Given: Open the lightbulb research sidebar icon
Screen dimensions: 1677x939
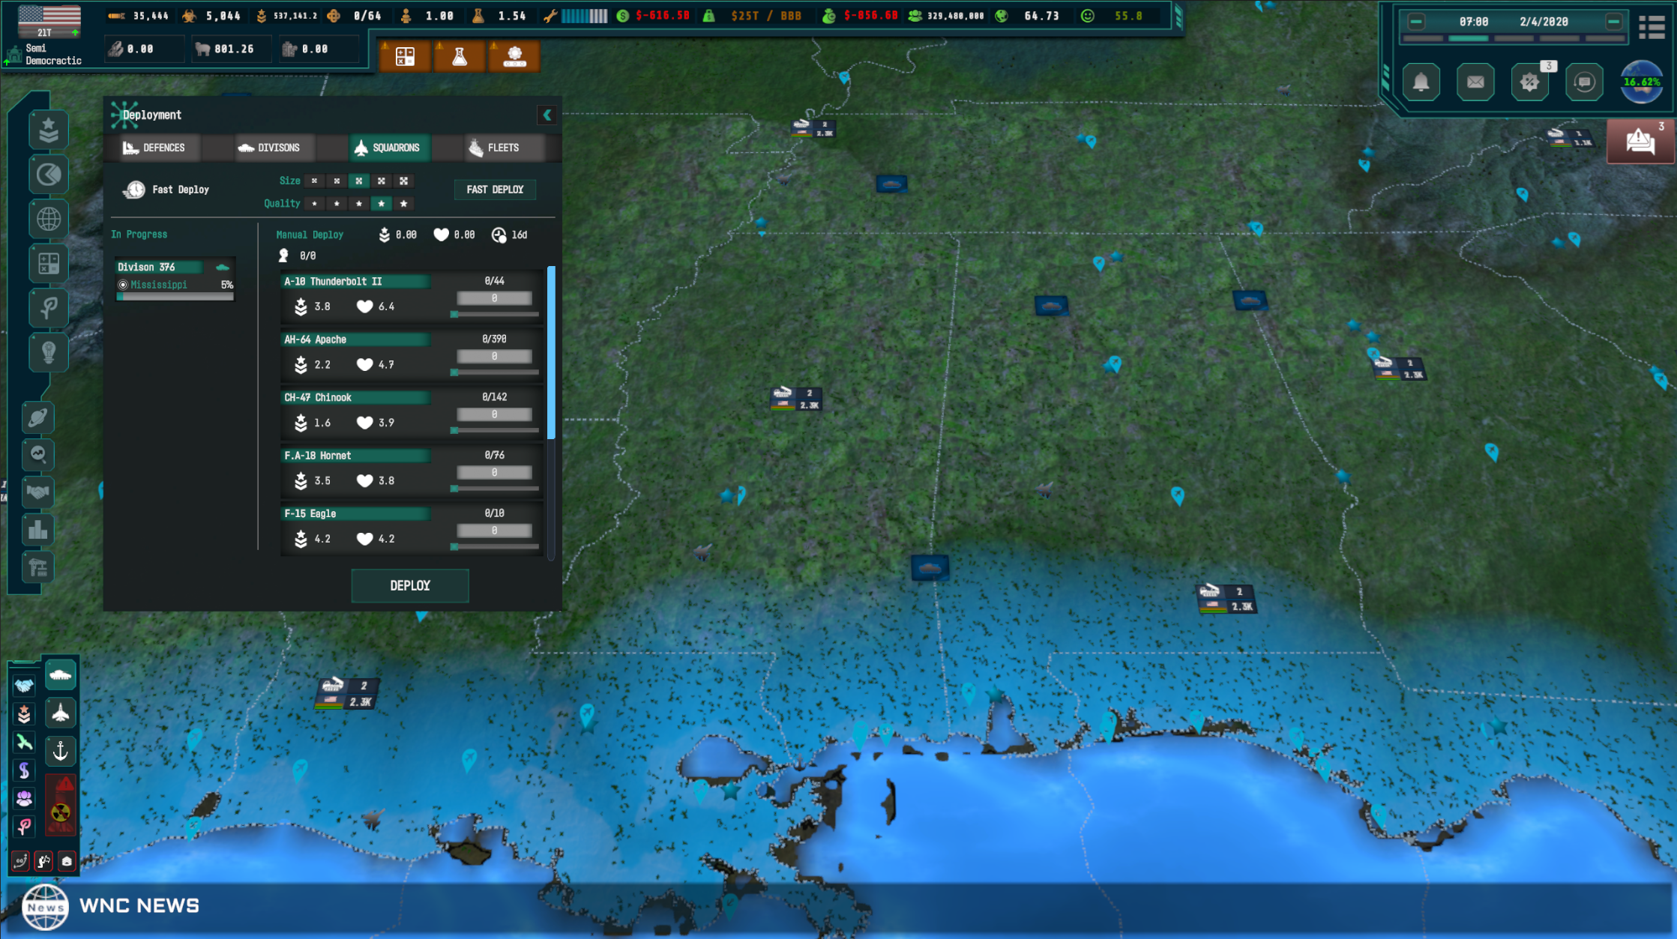Looking at the screenshot, I should [49, 351].
